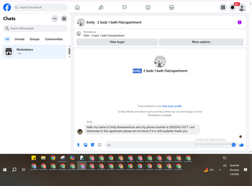Open Chats options three-dot menu
The height and width of the screenshot is (186, 252).
pyautogui.click(x=55, y=19)
